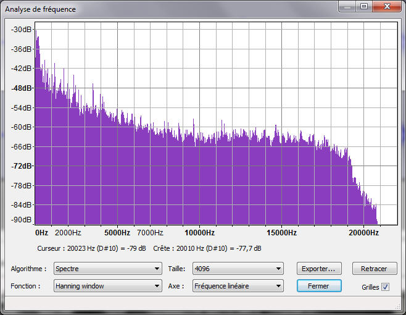Click the -60dB label on the vertical axis
The height and width of the screenshot is (315, 406).
(x=21, y=127)
